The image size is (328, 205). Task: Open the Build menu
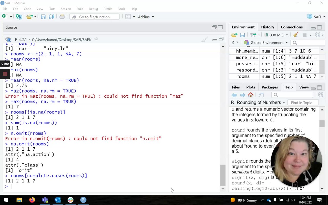[80, 9]
